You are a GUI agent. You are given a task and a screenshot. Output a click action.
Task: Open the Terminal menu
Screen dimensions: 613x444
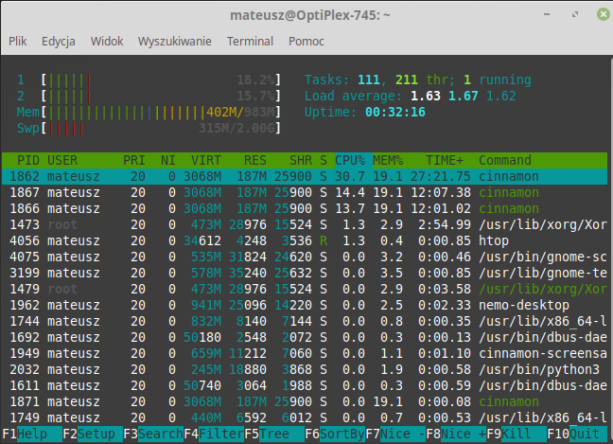click(x=250, y=42)
